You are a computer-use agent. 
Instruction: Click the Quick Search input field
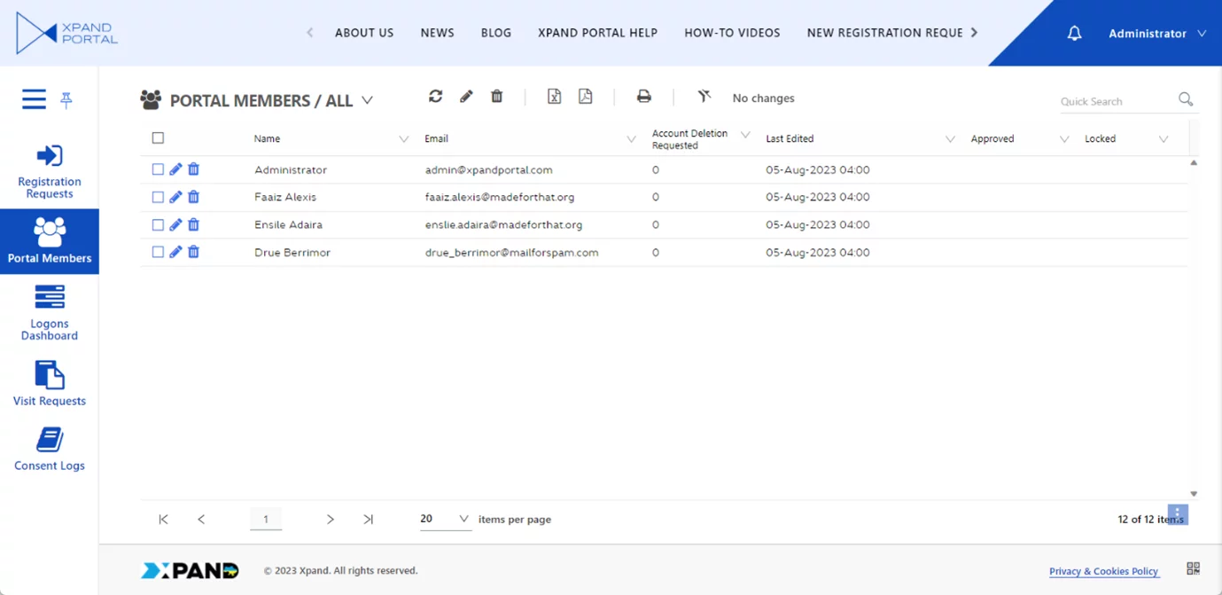pos(1115,101)
